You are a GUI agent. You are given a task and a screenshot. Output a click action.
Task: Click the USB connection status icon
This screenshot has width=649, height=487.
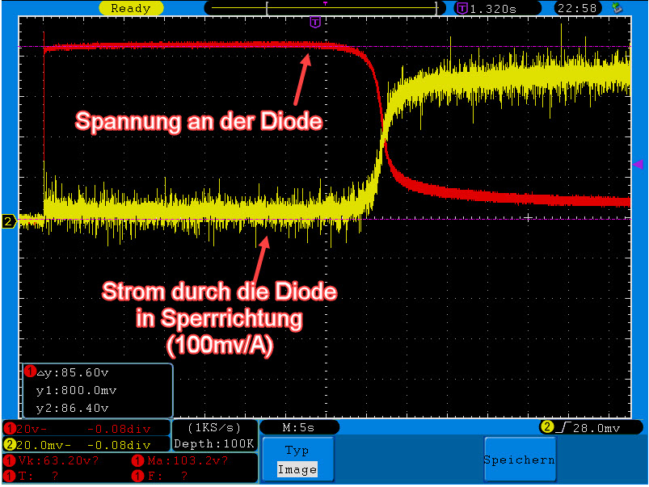pyautogui.click(x=619, y=8)
